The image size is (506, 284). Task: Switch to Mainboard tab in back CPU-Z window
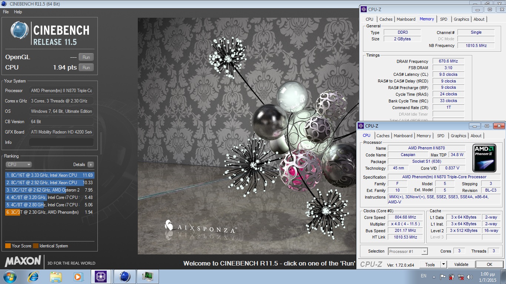coord(406,19)
